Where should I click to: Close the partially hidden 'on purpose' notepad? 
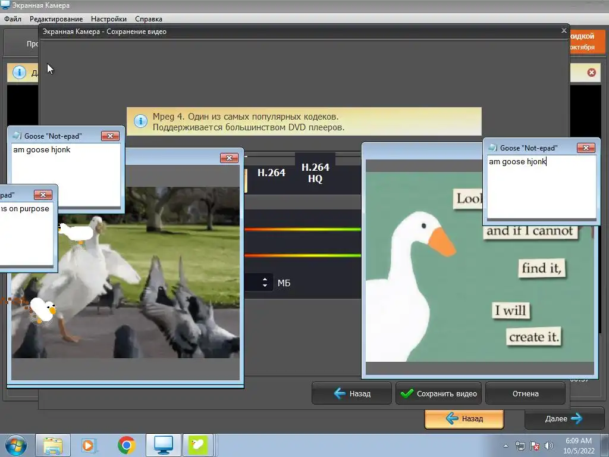point(43,195)
